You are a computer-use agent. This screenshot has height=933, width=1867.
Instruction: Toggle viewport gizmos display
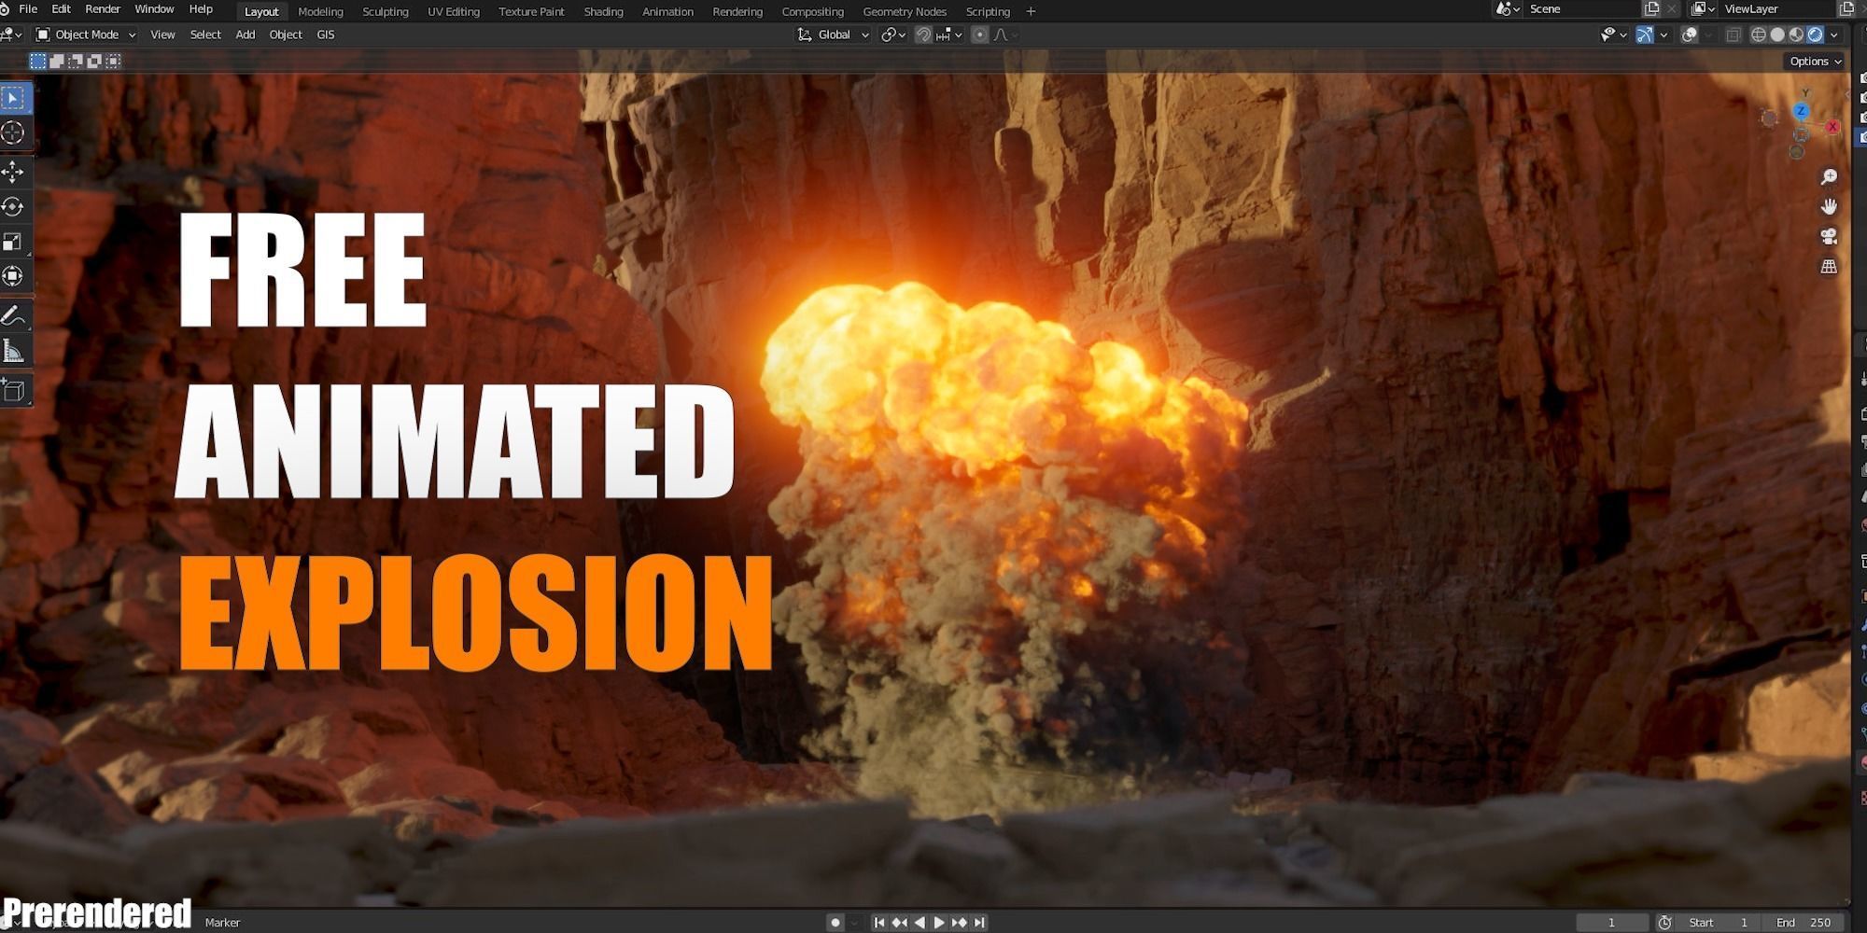pos(1645,35)
